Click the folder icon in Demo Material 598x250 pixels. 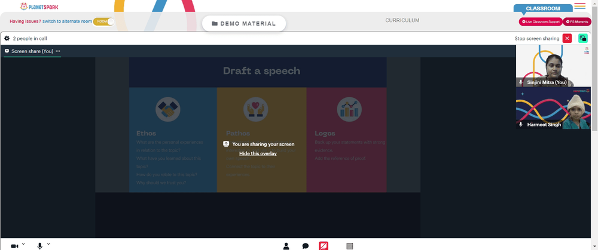(x=215, y=24)
